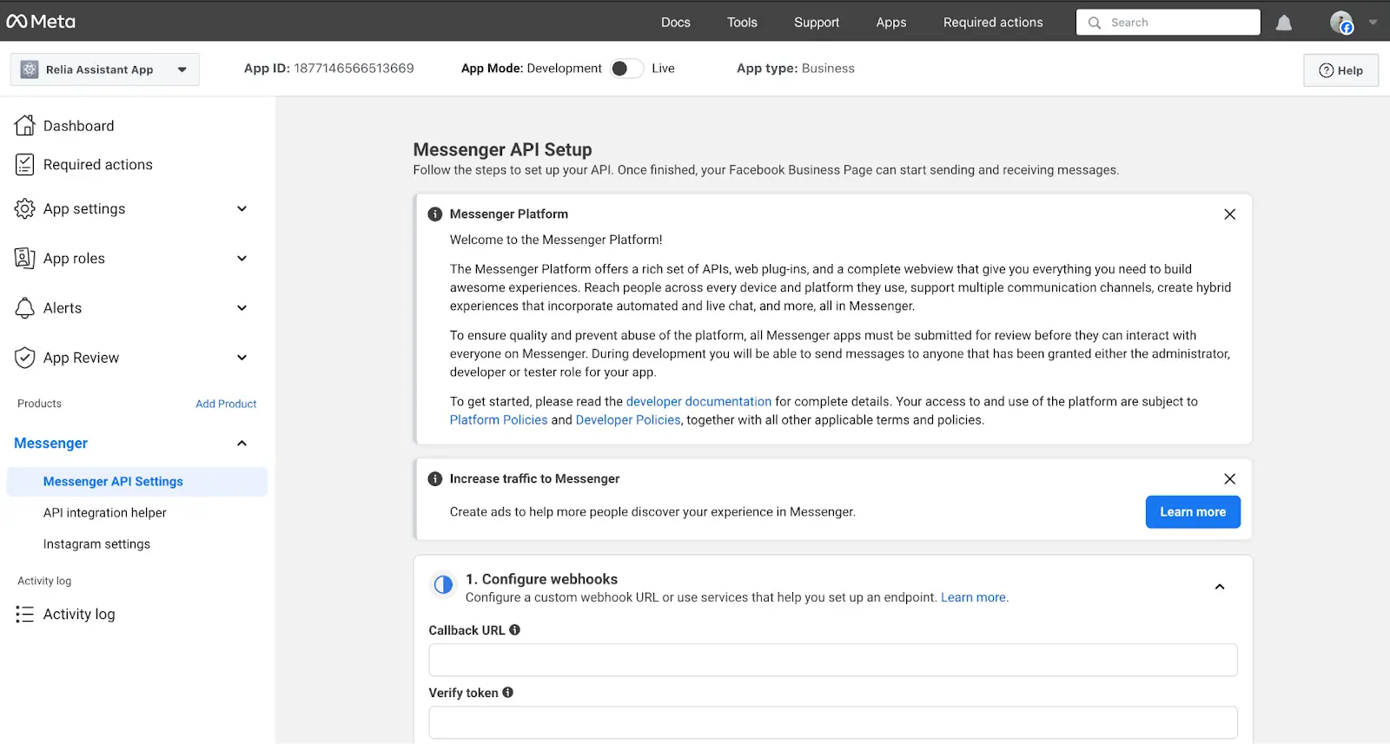The width and height of the screenshot is (1390, 744).
Task: Click the Add Product link
Action: (x=226, y=404)
